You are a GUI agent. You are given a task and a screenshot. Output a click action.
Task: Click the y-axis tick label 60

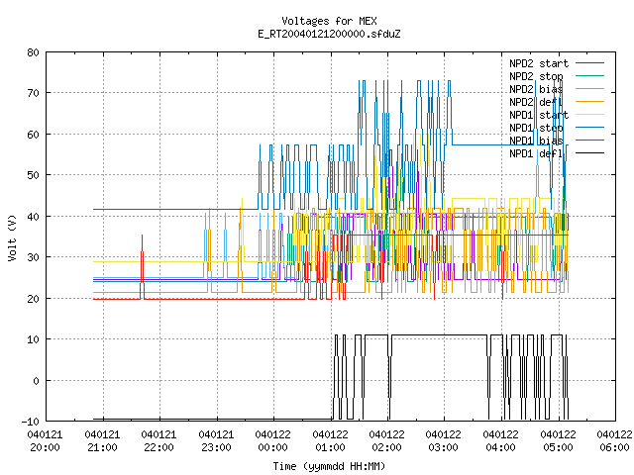[x=33, y=135]
